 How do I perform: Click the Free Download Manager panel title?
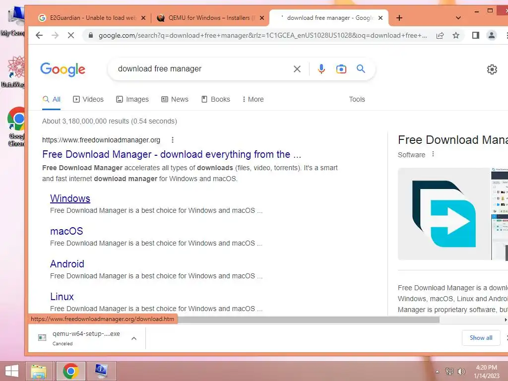(x=452, y=139)
